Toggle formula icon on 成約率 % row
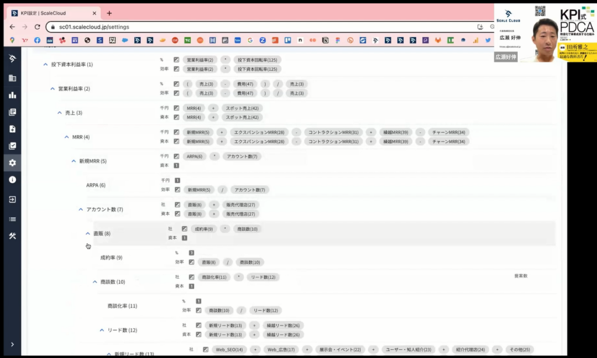The image size is (597, 358). (191, 253)
